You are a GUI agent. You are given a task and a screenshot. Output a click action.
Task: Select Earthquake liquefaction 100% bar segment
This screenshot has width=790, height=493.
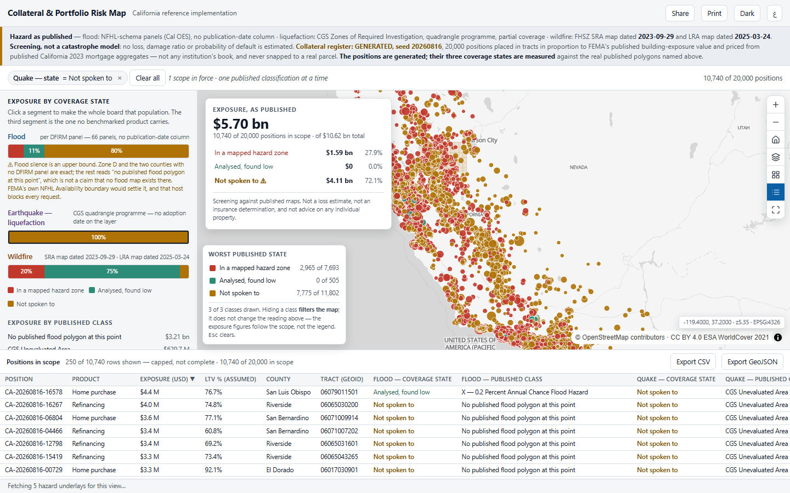pyautogui.click(x=98, y=237)
